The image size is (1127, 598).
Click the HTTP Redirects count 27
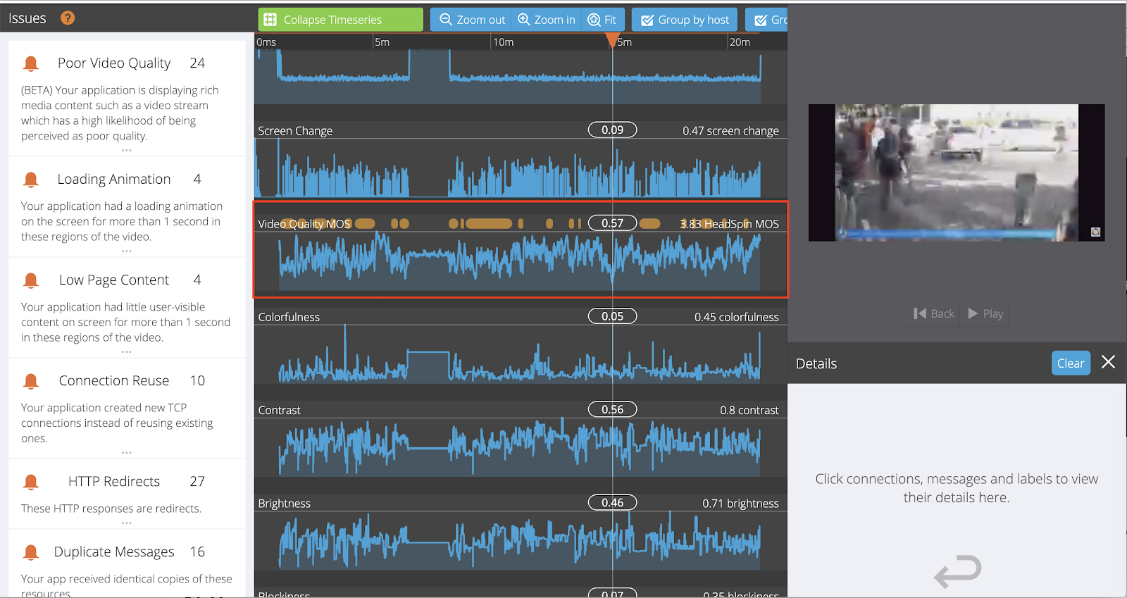click(x=197, y=482)
